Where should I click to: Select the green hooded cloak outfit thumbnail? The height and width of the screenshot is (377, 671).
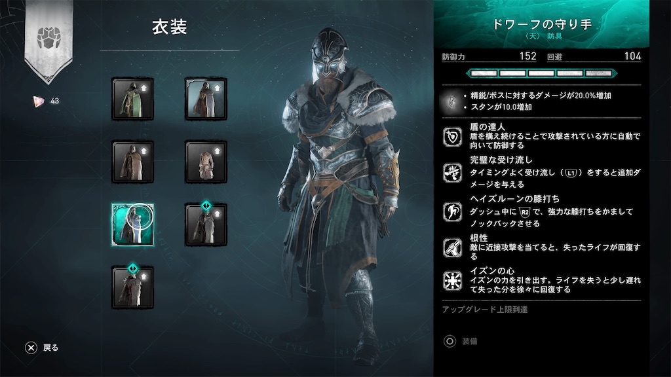(x=132, y=99)
